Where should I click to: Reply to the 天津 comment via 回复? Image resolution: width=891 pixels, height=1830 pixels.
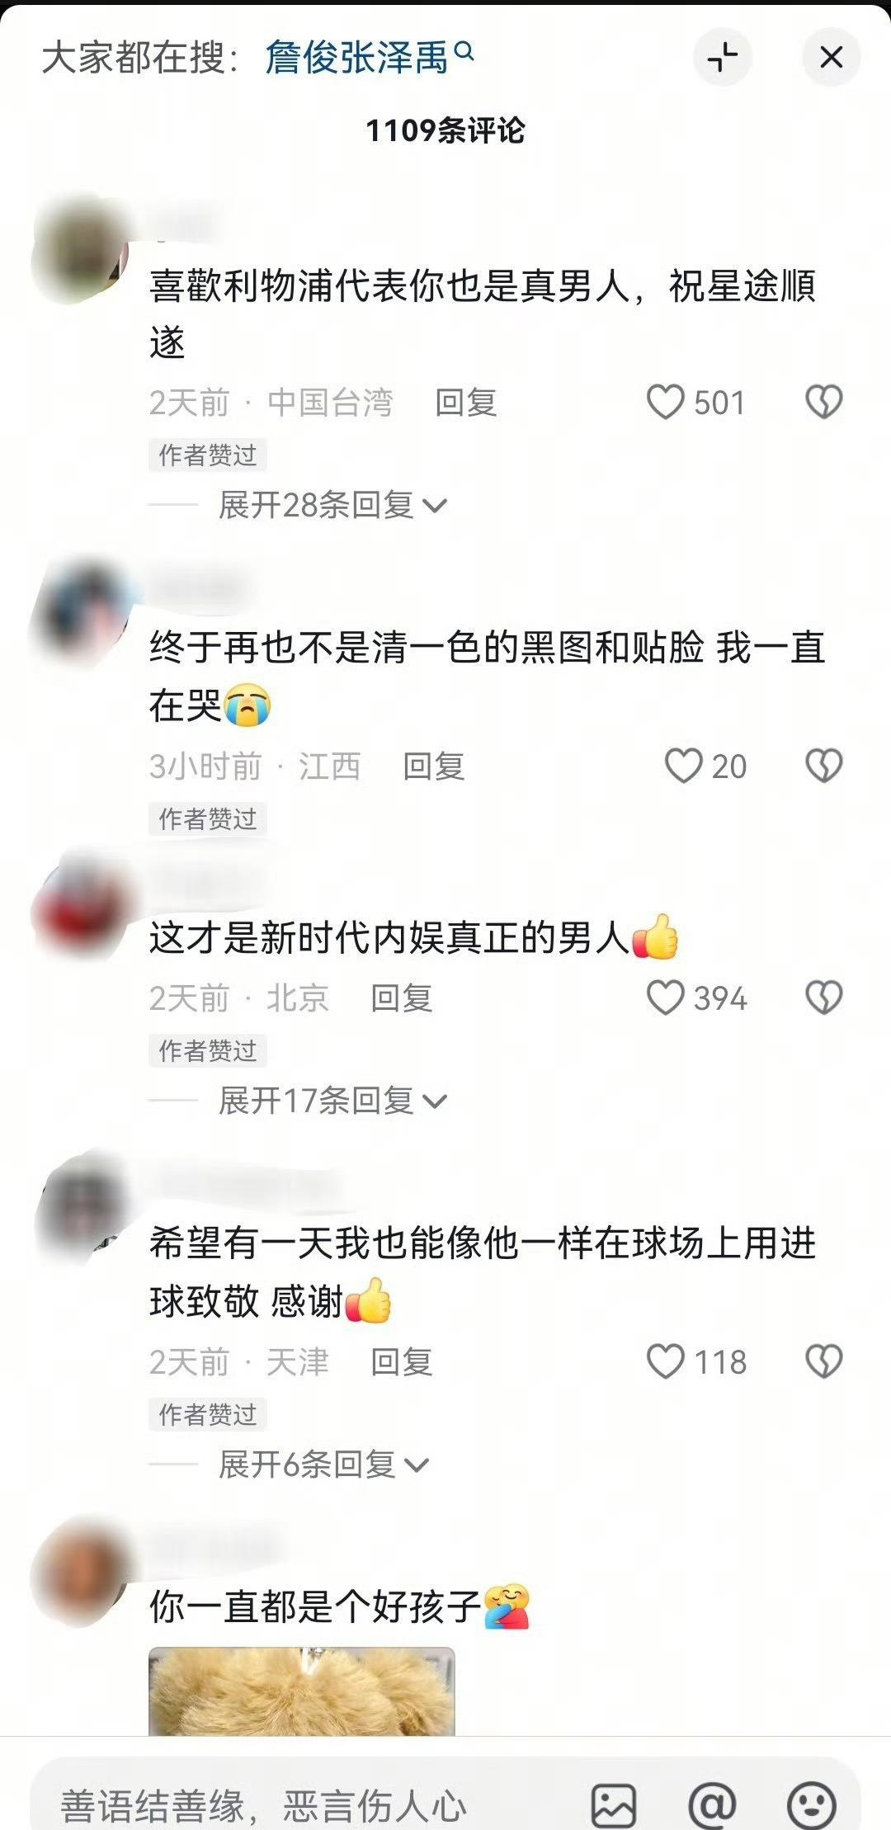402,1361
